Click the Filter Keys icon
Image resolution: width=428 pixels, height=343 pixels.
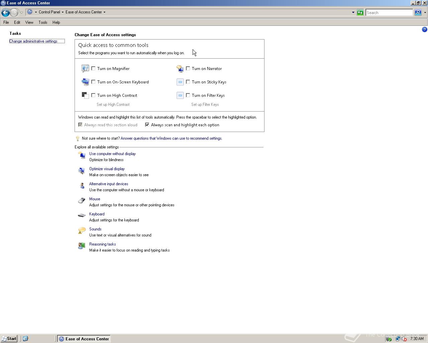[180, 95]
